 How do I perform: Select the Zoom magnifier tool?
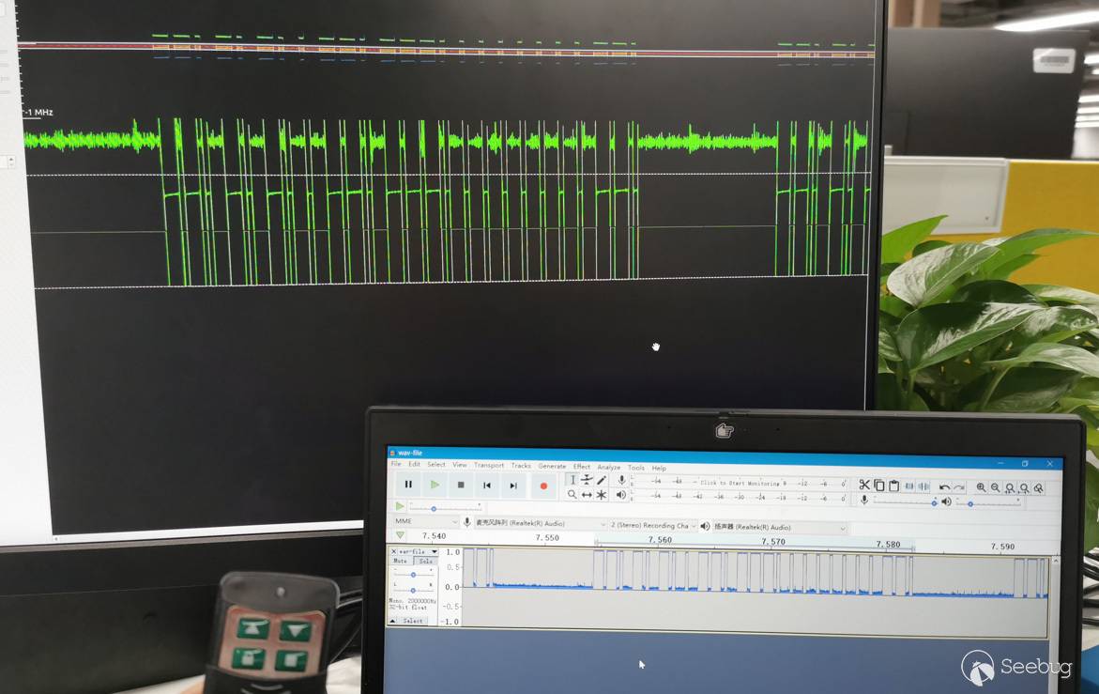tap(572, 494)
